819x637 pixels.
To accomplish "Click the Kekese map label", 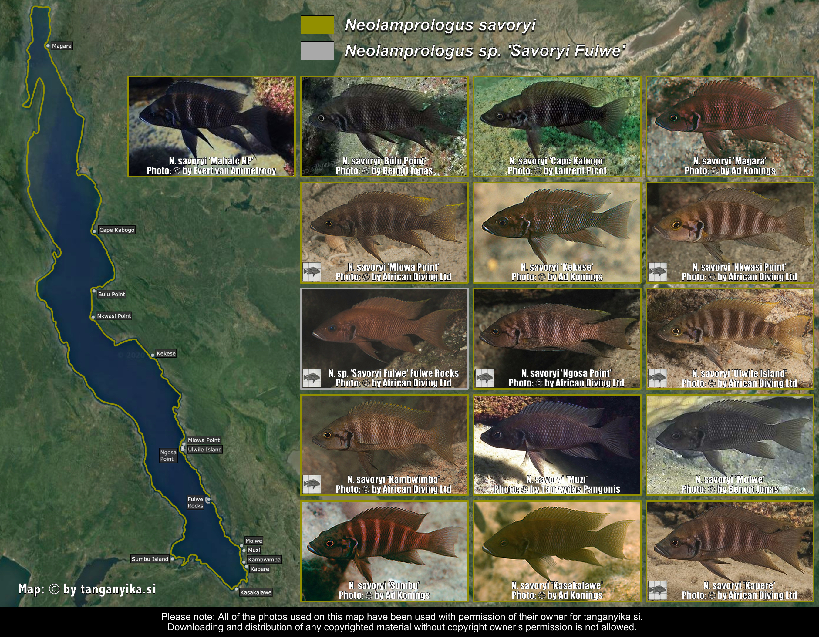I will pos(166,354).
